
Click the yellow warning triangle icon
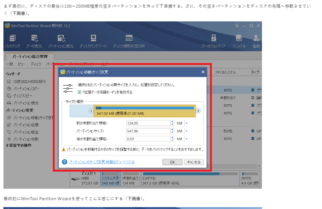point(63,149)
